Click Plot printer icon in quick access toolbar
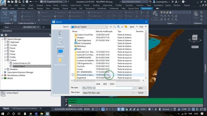Image resolution: width=207 pixels, height=116 pixels. 27,2
